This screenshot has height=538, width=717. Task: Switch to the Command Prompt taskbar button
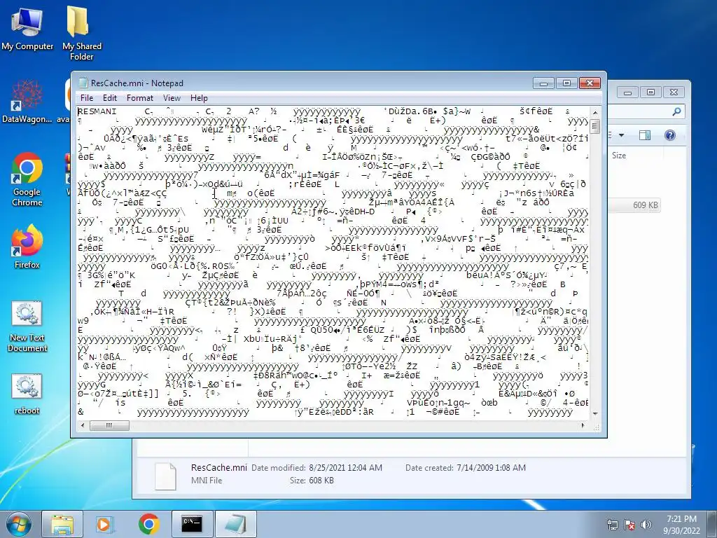point(192,524)
